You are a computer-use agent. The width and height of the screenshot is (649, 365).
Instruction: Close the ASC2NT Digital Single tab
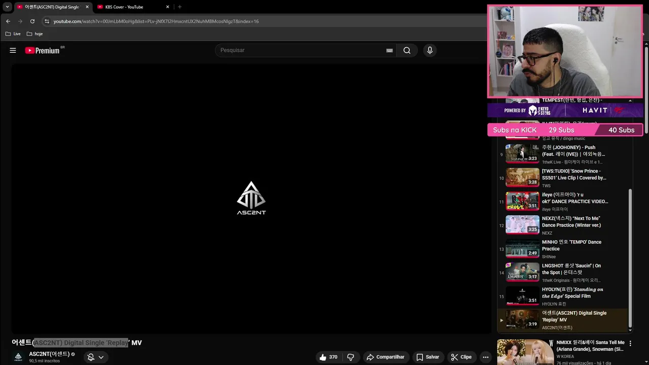pos(87,7)
